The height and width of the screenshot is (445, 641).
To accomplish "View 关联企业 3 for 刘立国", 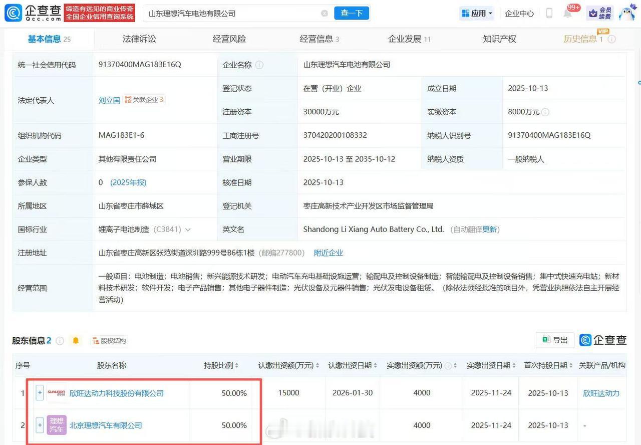I will click(x=144, y=100).
